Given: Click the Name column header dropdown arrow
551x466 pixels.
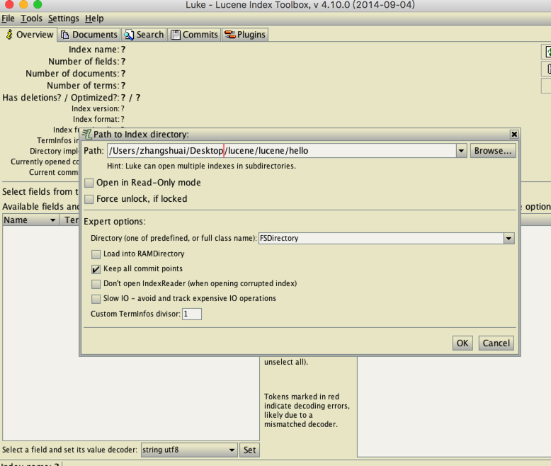Looking at the screenshot, I should coord(52,220).
